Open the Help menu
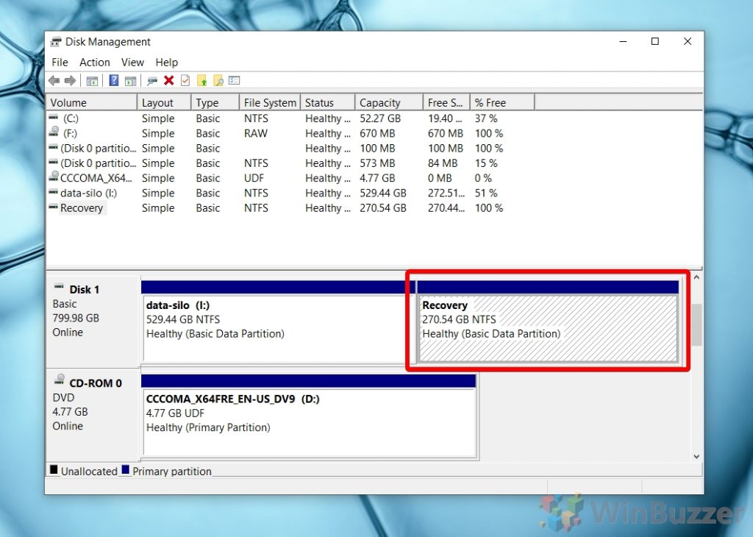The height and width of the screenshot is (537, 753). coord(167,63)
